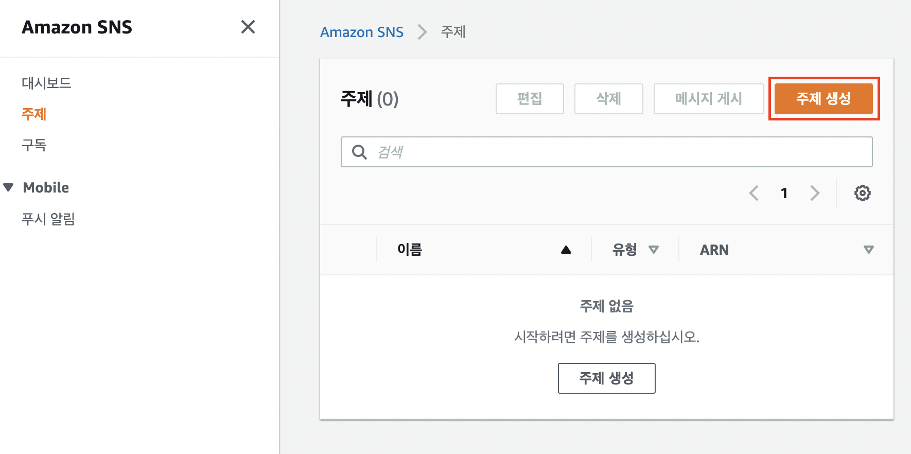Sort the 유형 column
Viewport: 911px width, 454px height.
click(x=654, y=250)
